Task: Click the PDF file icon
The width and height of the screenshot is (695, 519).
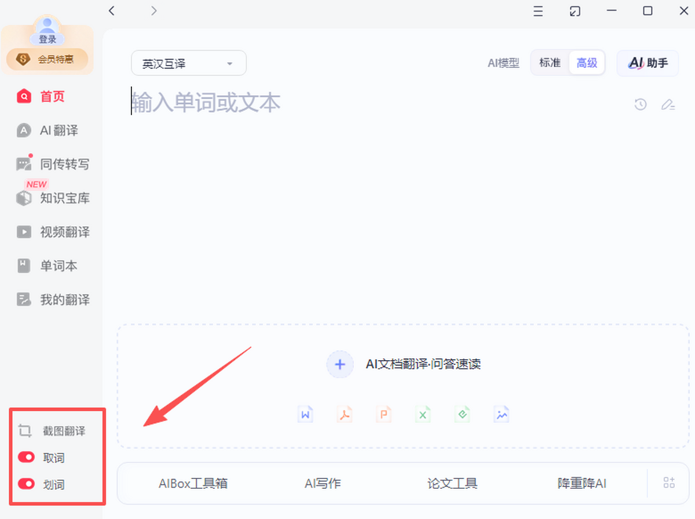Action: [x=345, y=415]
